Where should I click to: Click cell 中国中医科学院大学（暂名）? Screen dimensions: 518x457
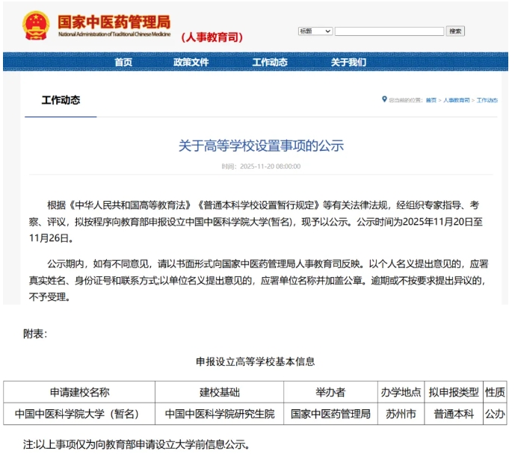tap(79, 414)
